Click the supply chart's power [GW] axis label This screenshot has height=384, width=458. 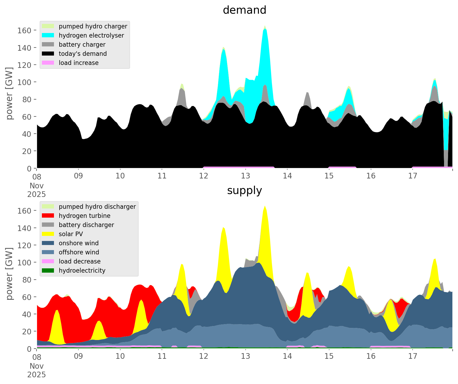pos(9,274)
